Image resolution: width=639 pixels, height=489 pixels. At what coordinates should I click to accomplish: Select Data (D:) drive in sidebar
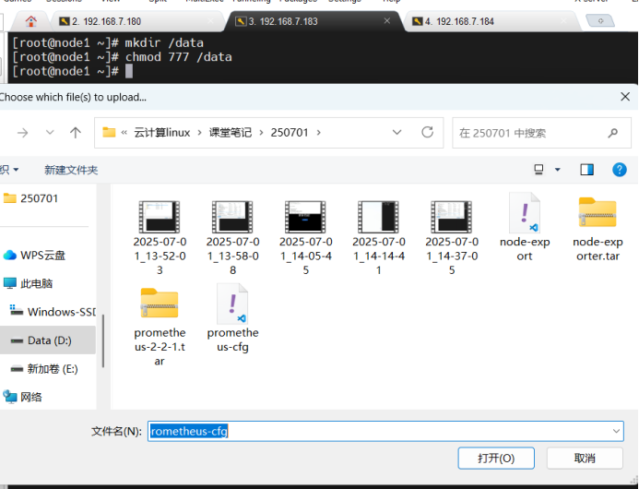pos(50,340)
